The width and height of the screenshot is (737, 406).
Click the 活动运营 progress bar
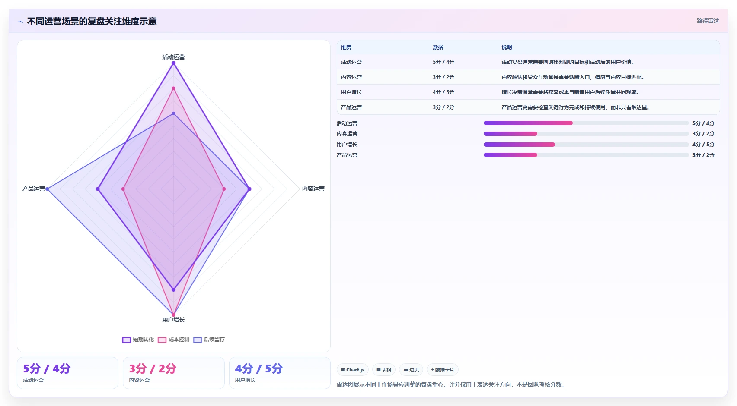[x=586, y=123]
